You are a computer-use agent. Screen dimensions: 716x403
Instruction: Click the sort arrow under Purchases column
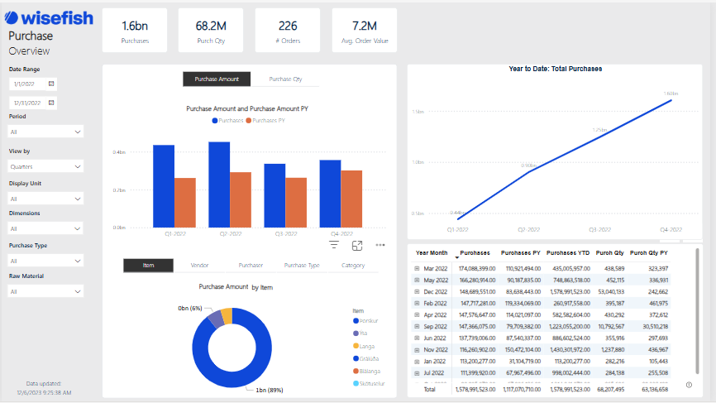[457, 258]
